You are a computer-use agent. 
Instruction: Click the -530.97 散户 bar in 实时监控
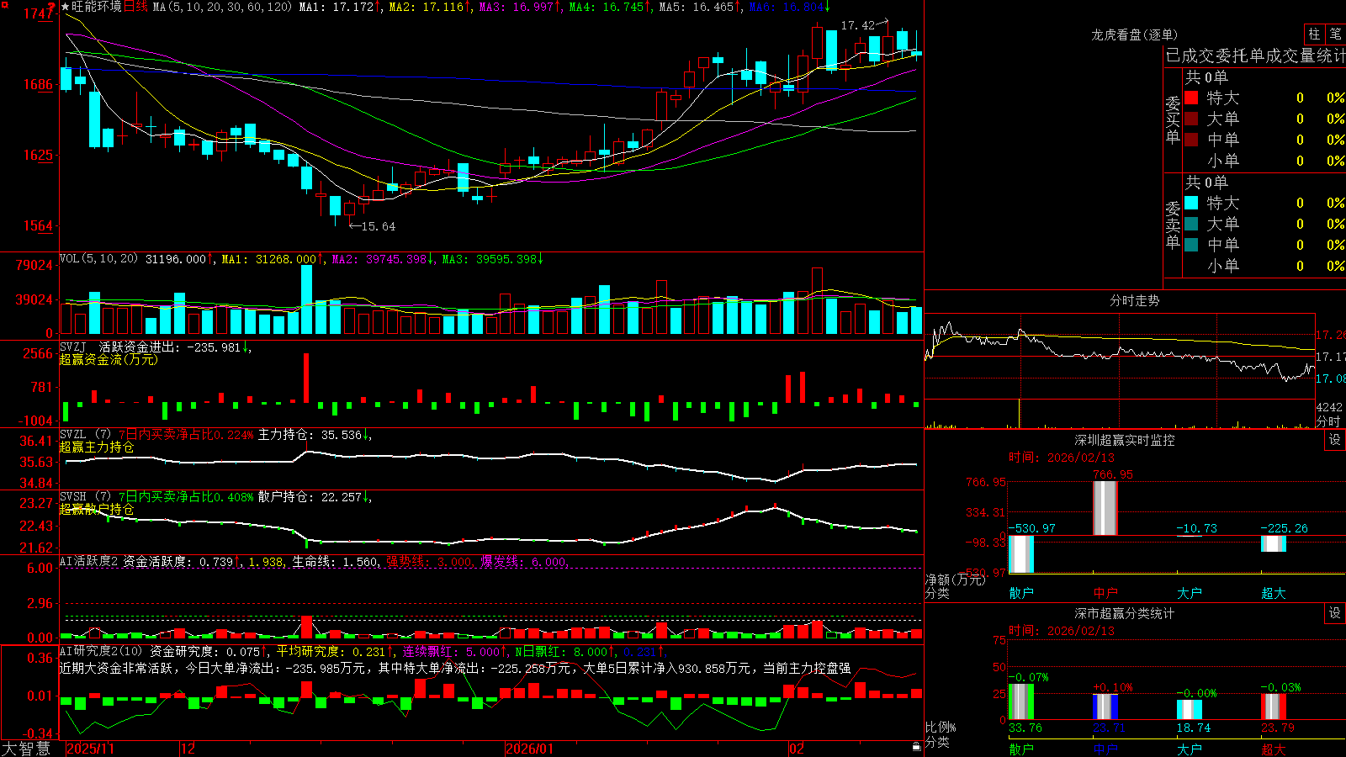[1021, 554]
